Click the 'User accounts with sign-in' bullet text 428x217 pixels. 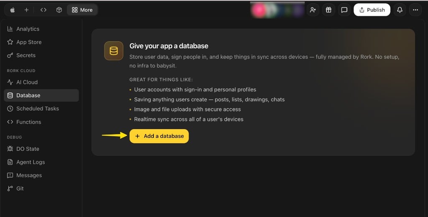point(195,90)
